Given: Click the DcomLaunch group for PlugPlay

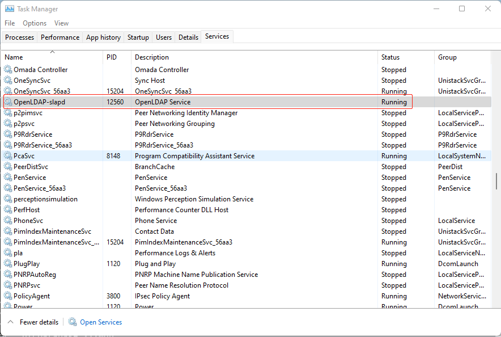Looking at the screenshot, I should pyautogui.click(x=458, y=264).
